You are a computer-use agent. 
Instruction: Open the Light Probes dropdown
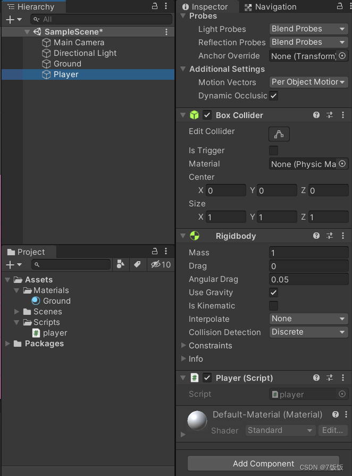point(308,29)
